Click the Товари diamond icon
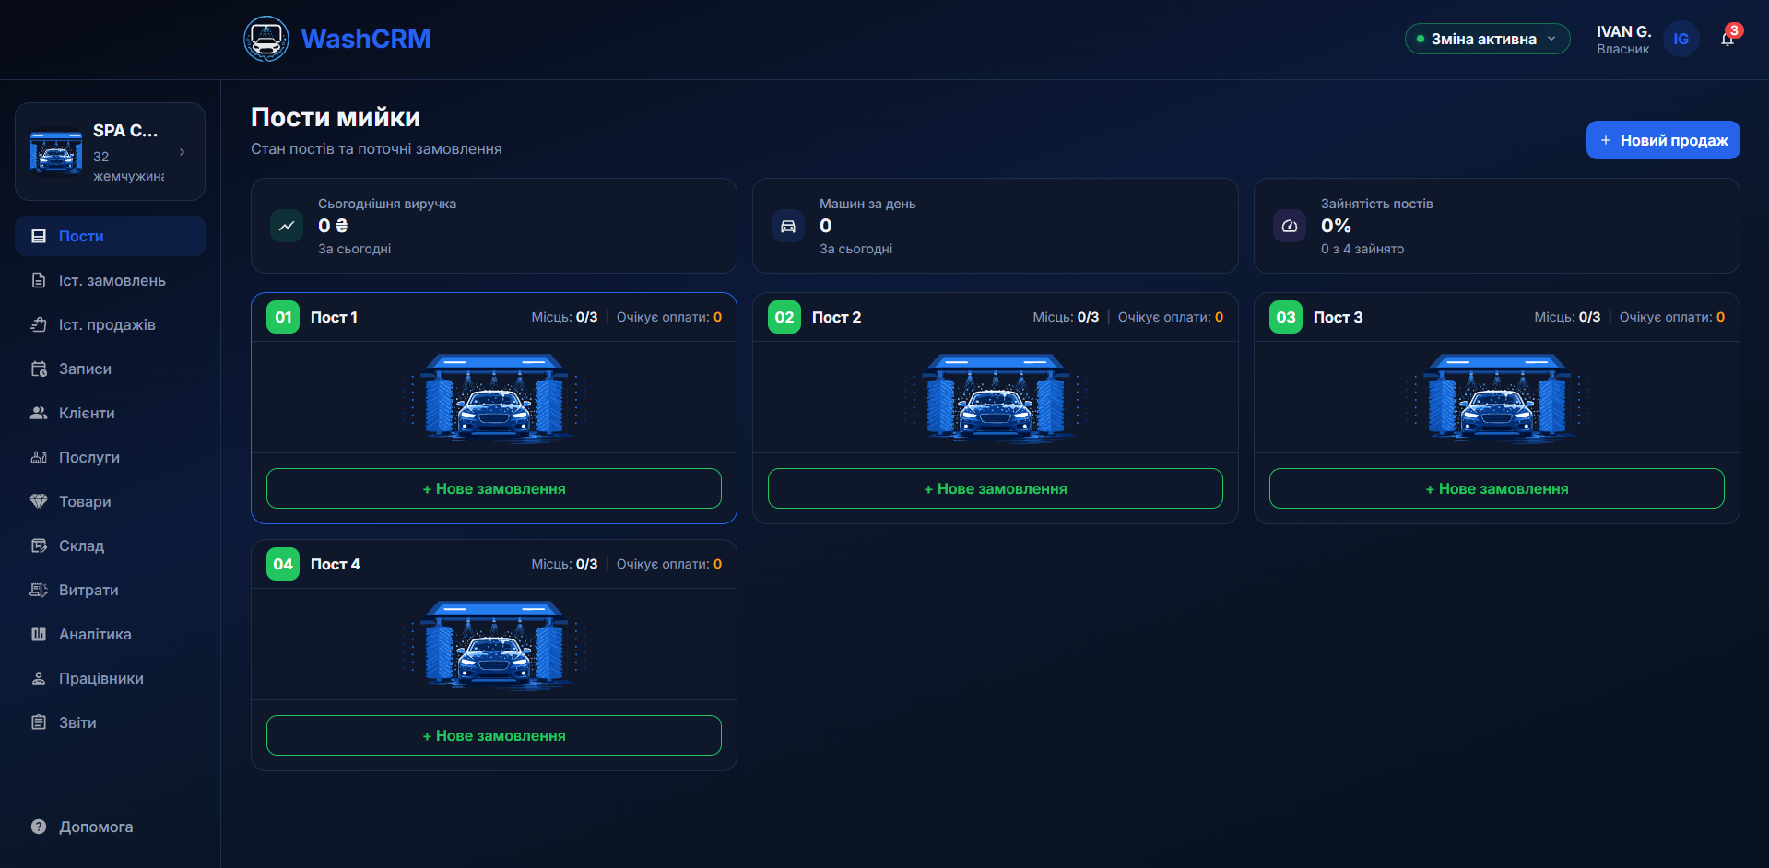Viewport: 1769px width, 868px height. [x=39, y=501]
